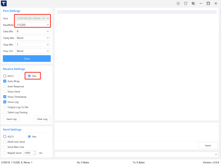
Task: Open the settings gear icon
Action: point(178,3)
